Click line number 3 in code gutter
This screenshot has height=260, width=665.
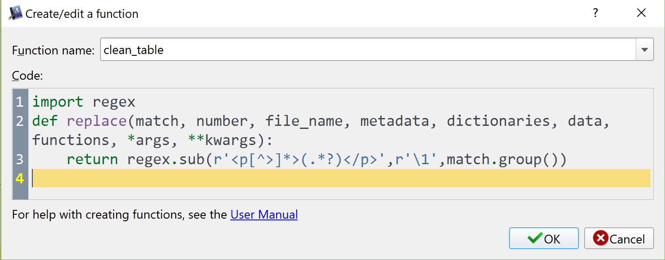(x=20, y=159)
